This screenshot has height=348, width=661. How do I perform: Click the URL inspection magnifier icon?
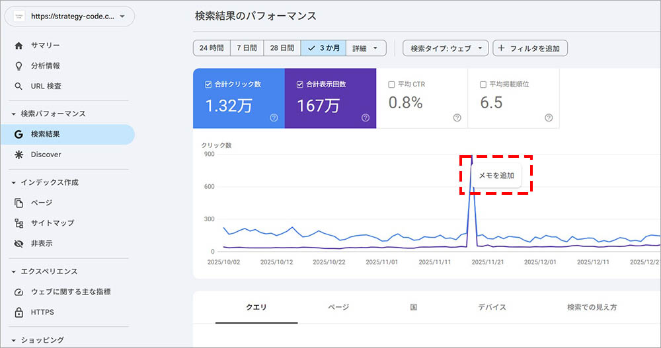pos(19,87)
